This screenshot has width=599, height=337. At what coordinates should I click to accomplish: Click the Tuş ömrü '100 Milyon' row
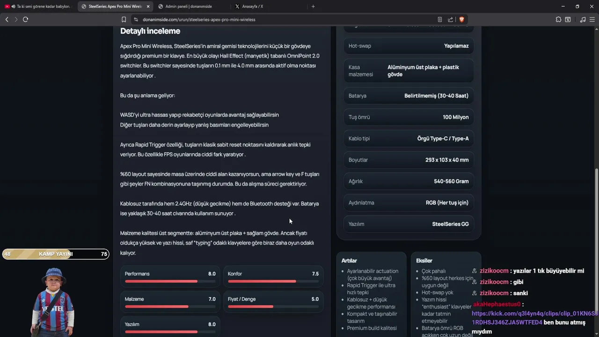click(x=409, y=117)
